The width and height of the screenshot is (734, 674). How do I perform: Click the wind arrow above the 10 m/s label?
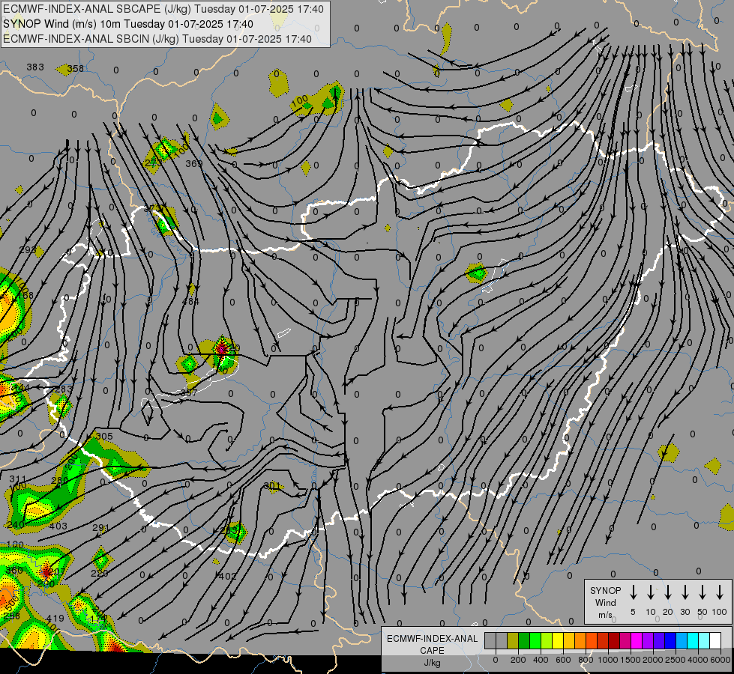coord(651,592)
